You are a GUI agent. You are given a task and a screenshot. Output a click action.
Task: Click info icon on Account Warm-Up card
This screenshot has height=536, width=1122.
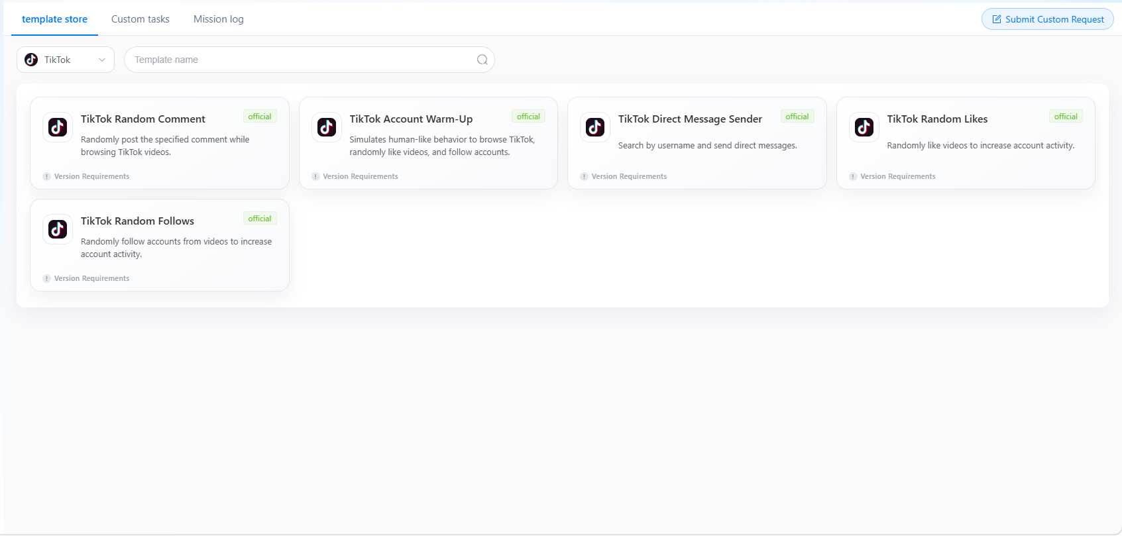315,176
